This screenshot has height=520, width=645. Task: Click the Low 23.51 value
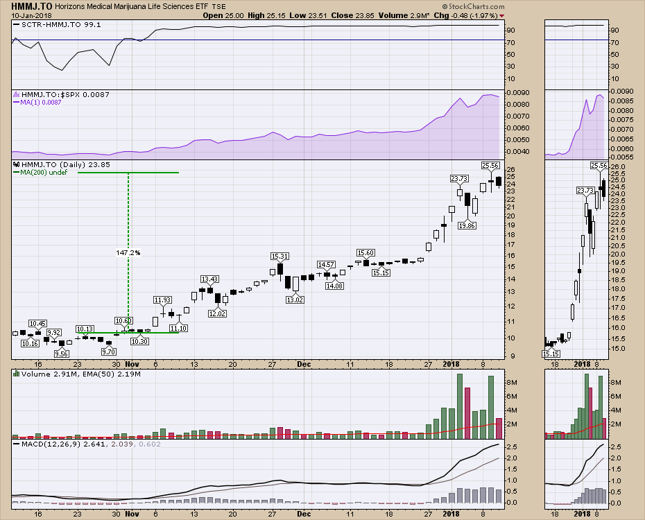click(x=308, y=16)
